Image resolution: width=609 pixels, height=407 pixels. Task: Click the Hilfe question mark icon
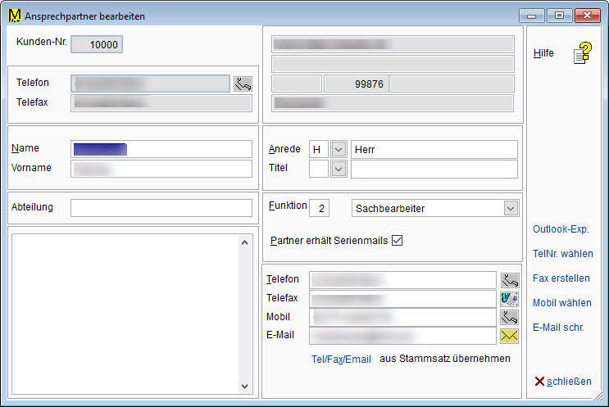[x=582, y=54]
